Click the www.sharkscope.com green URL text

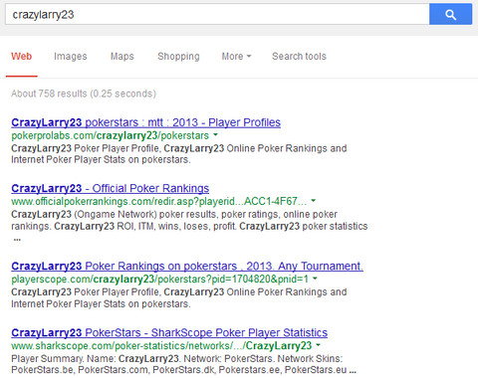coord(161,346)
